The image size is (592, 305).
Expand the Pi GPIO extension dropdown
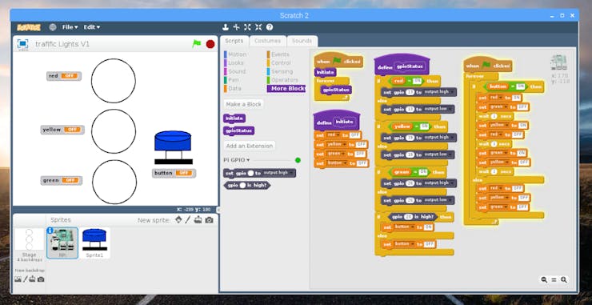[x=236, y=160]
